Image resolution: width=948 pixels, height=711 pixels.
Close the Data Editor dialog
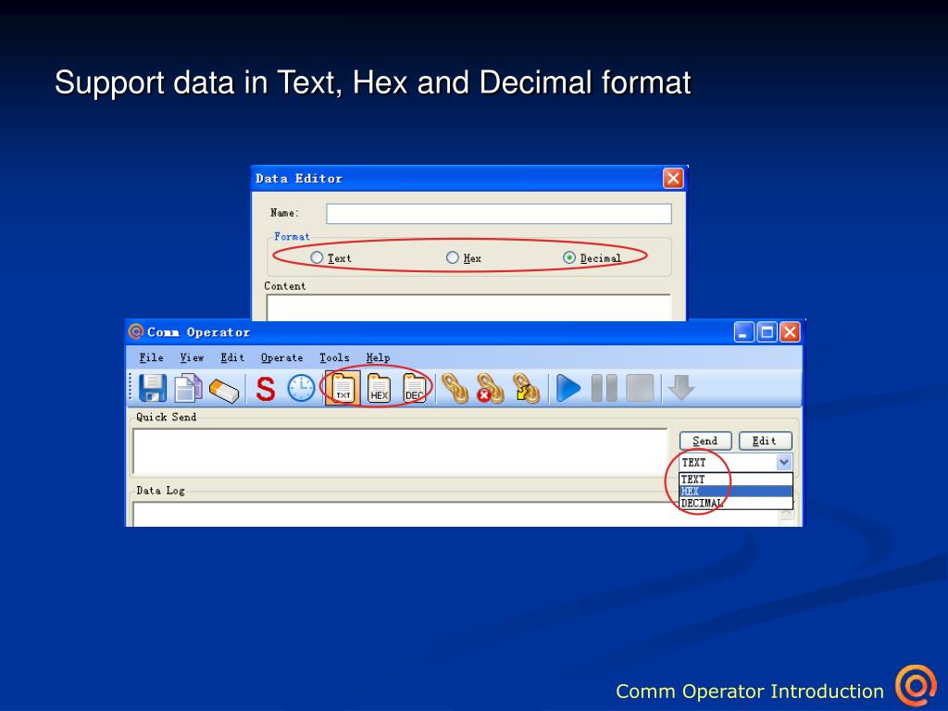[x=673, y=179]
